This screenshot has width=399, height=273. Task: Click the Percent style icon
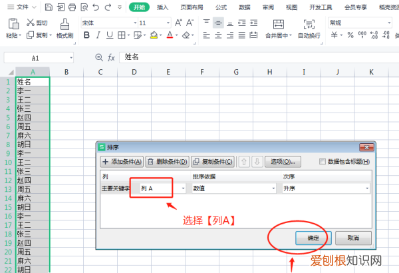350,35
